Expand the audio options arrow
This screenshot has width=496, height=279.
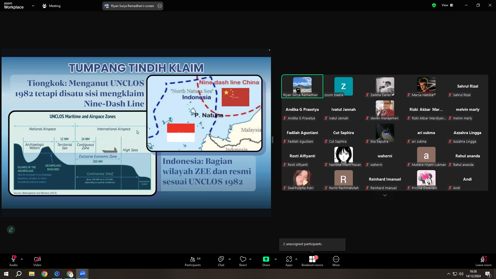click(22, 259)
